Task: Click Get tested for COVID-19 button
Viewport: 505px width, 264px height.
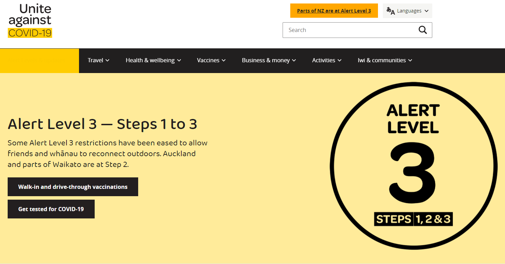Action: [51, 209]
